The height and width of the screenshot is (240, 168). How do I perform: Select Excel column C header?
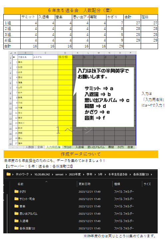pos(46,53)
